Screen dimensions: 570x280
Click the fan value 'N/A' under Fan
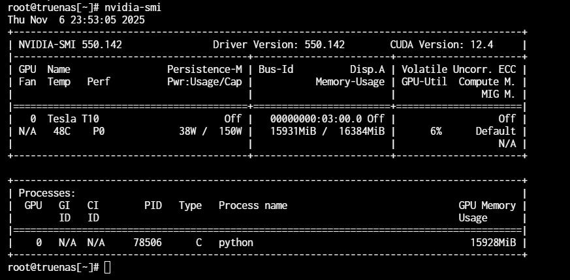pyautogui.click(x=27, y=132)
